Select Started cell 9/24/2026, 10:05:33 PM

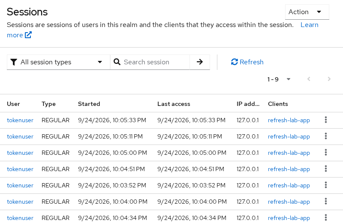tap(112, 120)
